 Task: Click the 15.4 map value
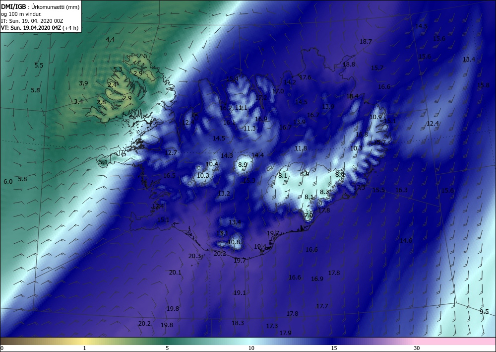click(x=233, y=79)
